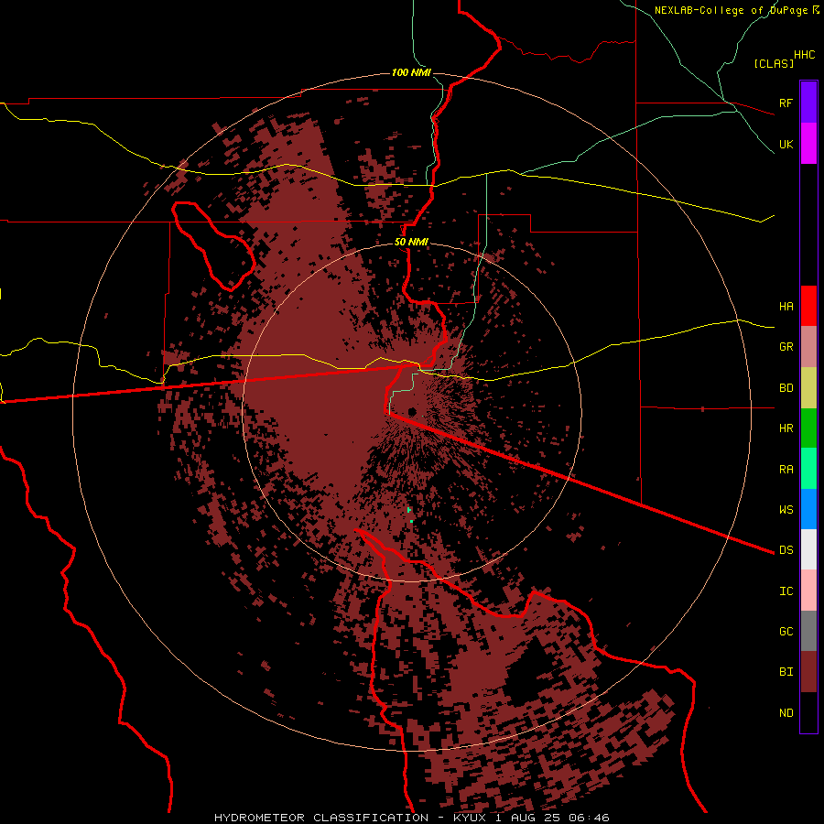Click the "BD" legend label
This screenshot has width=824, height=824.
(x=786, y=388)
